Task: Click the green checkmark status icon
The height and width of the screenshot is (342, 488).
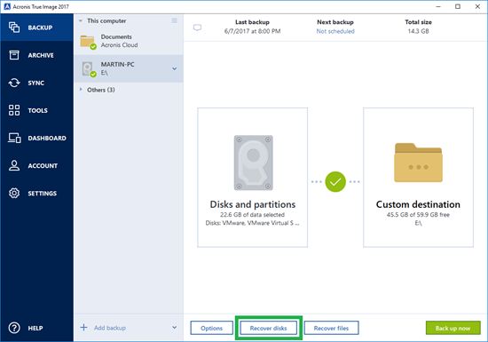Action: (335, 181)
